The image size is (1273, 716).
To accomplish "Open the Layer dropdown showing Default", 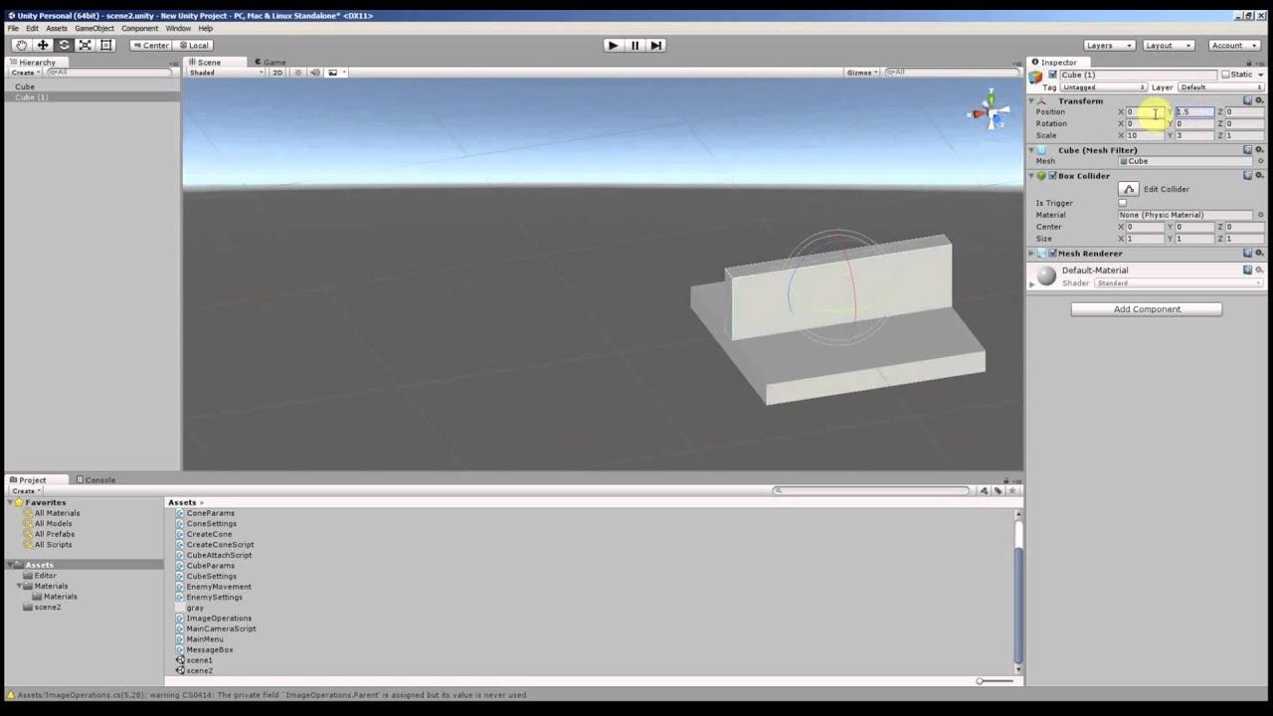I will click(1221, 88).
